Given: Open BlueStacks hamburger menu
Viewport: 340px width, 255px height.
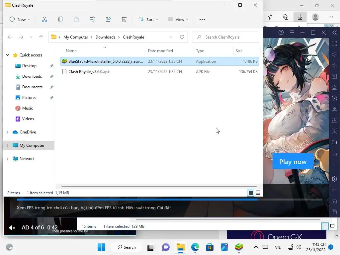Looking at the screenshot, I should coord(292,33).
